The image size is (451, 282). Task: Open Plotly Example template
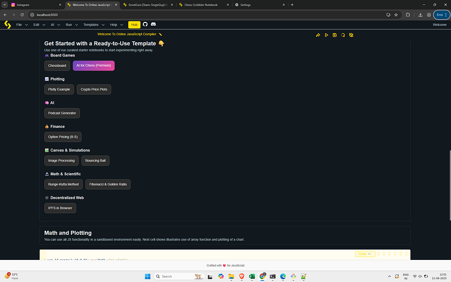tap(59, 89)
